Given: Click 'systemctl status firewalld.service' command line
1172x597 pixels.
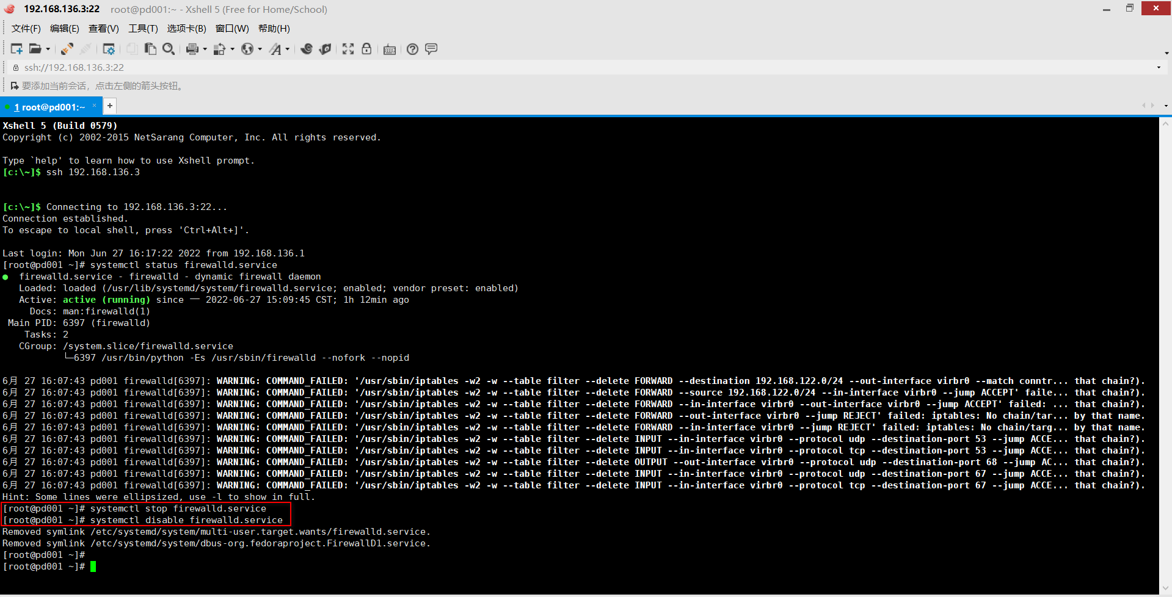Looking at the screenshot, I should pyautogui.click(x=140, y=265).
